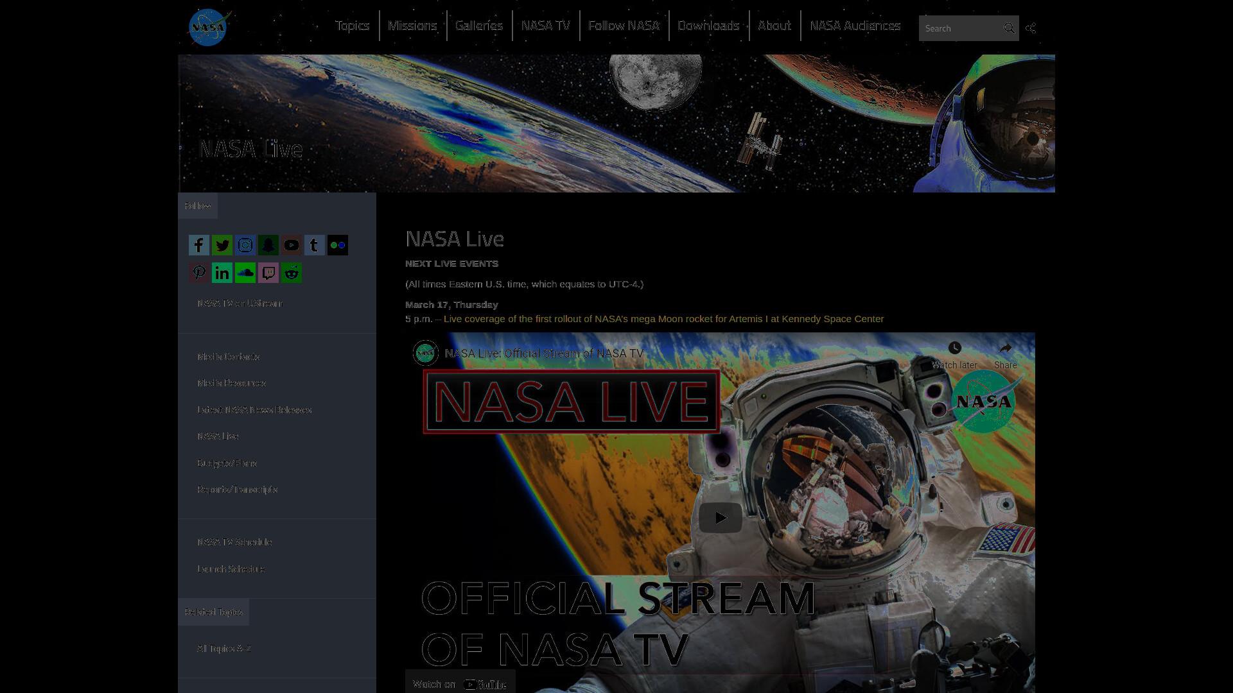This screenshot has height=693, width=1233.
Task: Click the Watch later clock icon
Action: pyautogui.click(x=955, y=348)
